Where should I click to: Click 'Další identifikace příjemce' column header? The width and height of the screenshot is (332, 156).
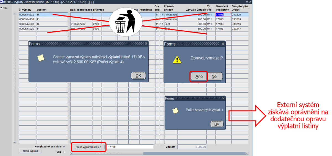click(87, 10)
